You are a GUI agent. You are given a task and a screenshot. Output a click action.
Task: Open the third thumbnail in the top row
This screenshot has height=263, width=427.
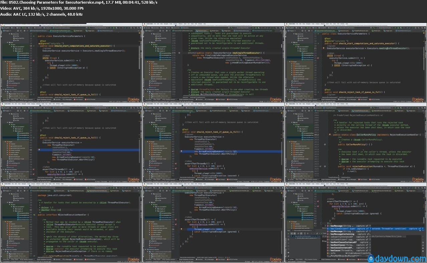pos(355,62)
